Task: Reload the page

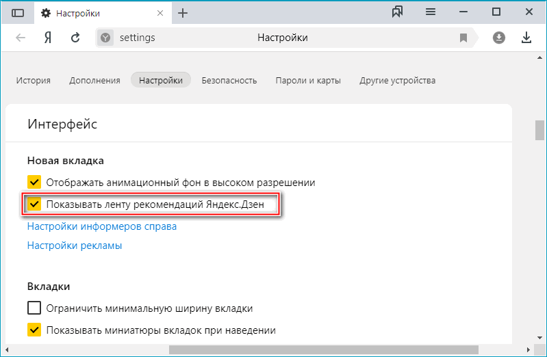Action: tap(75, 38)
